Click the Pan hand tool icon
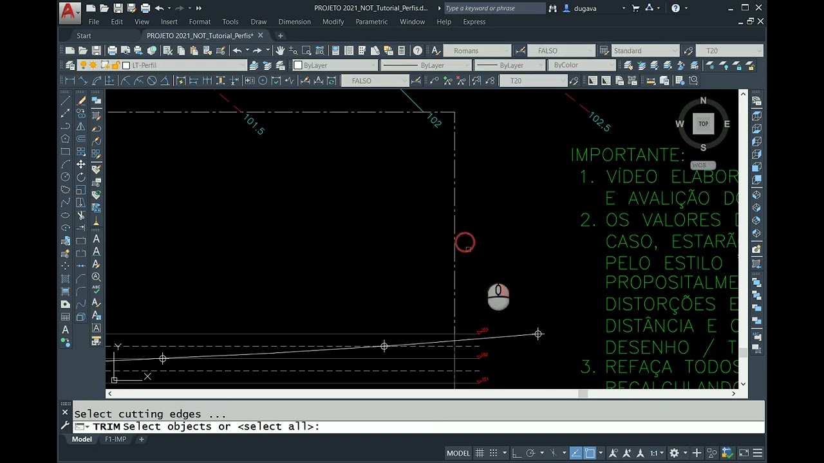 (x=280, y=51)
